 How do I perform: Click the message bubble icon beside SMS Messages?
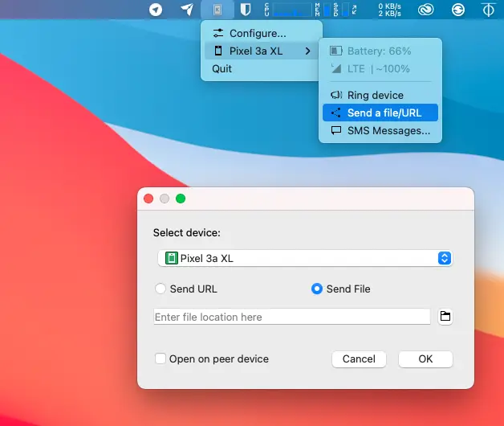click(x=336, y=130)
